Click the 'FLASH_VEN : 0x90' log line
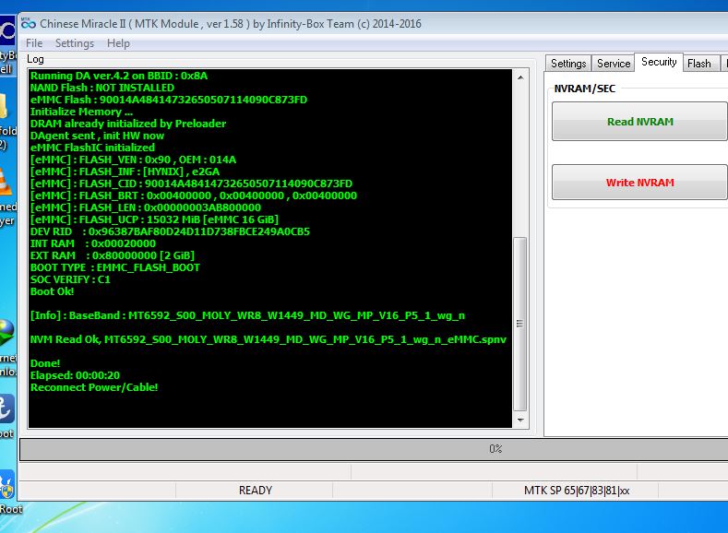728x533 pixels. click(x=133, y=160)
